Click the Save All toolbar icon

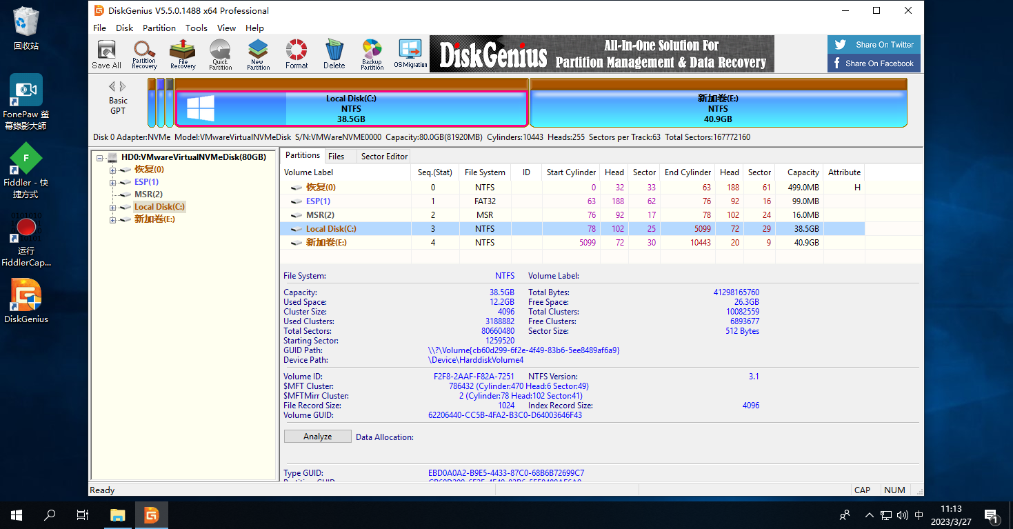point(106,54)
